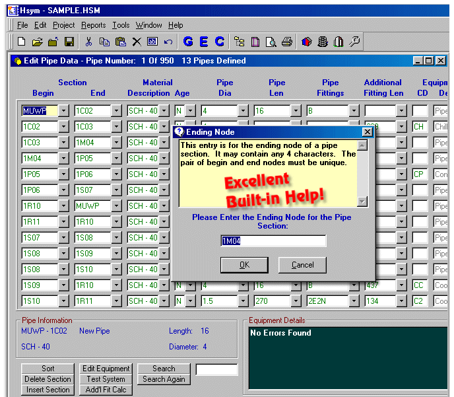454x397 pixels.
Task: Open the Project menu
Action: click(x=64, y=25)
